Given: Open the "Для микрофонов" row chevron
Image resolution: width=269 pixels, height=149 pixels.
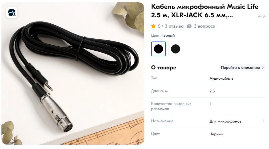Looking at the screenshot, I should pyautogui.click(x=263, y=121).
